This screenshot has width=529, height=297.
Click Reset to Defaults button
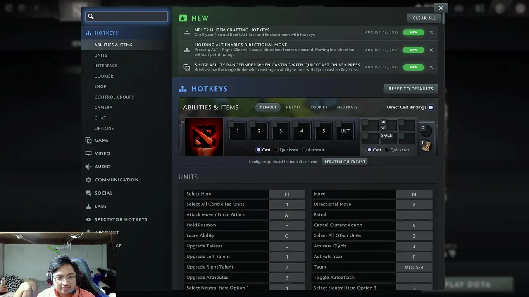coord(411,89)
